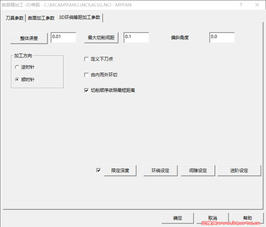Viewport: 266px width, 227px height.
Task: Uncheck the checkbox beside 限定深度
Action: 99,170
